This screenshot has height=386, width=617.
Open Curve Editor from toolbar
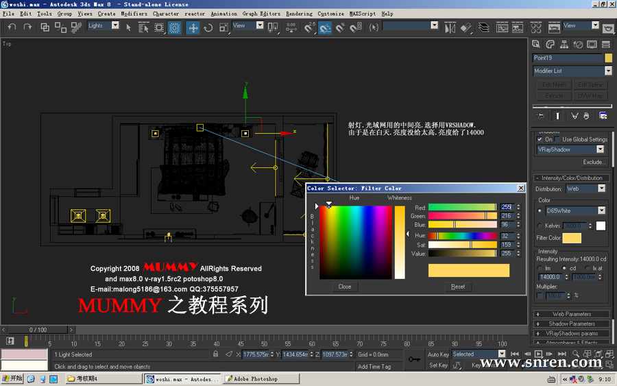tap(502, 27)
